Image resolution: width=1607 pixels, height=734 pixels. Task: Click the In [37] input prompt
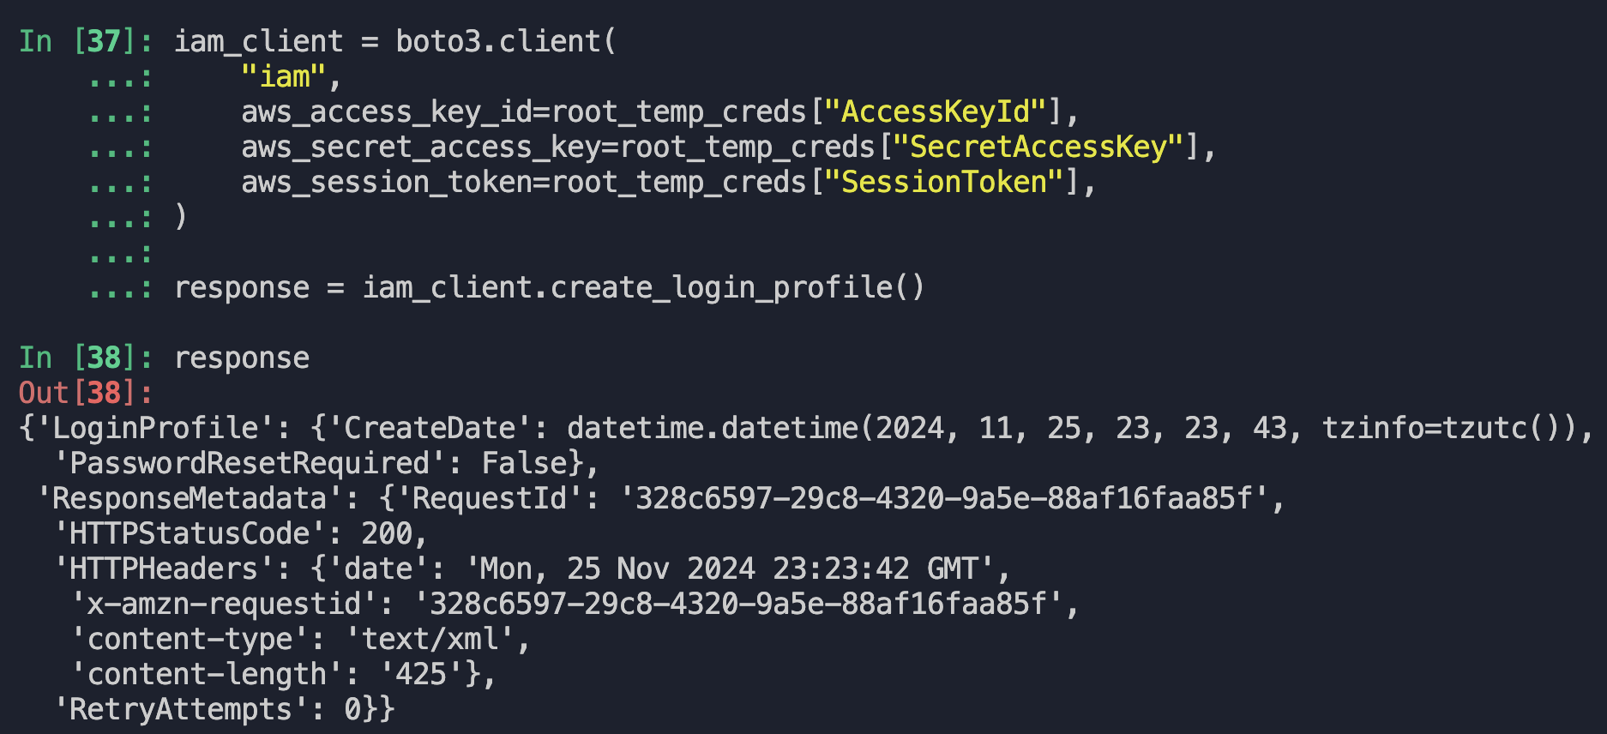coord(85,41)
